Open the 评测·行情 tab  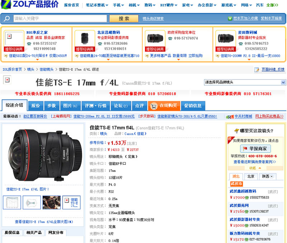coord(95,106)
